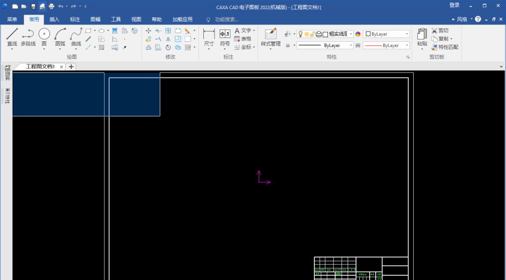
Task: Pick the 曲线 spline curve tool
Action: [x=76, y=37]
